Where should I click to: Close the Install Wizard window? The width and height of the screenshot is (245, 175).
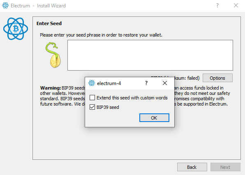tap(236, 5)
